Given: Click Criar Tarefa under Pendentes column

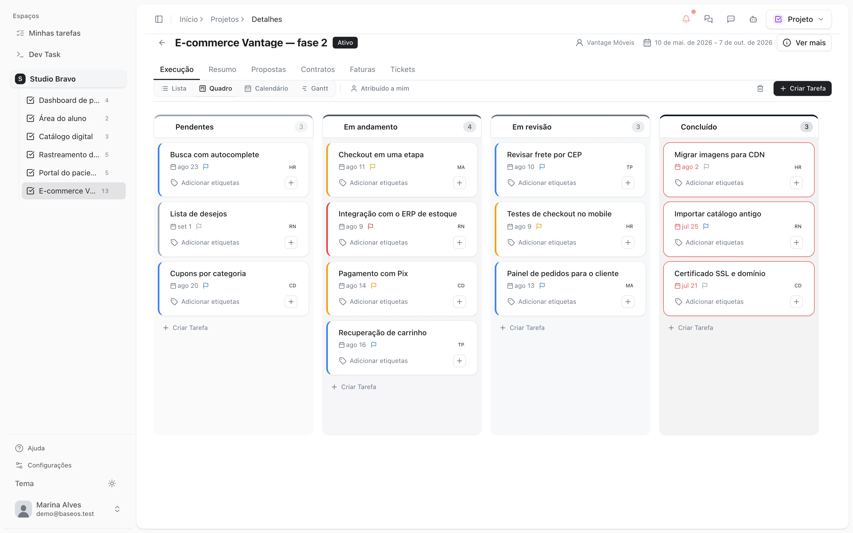Looking at the screenshot, I should [186, 328].
